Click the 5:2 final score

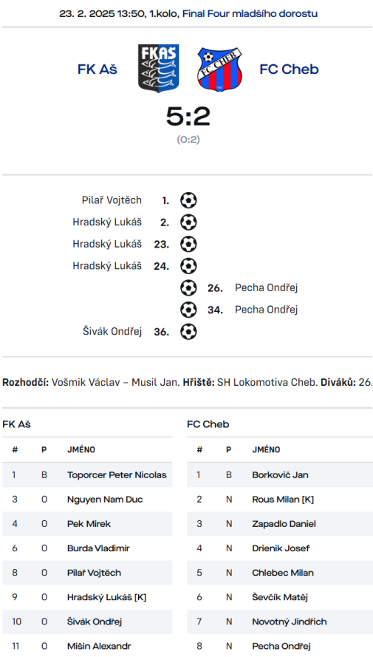[x=188, y=116]
